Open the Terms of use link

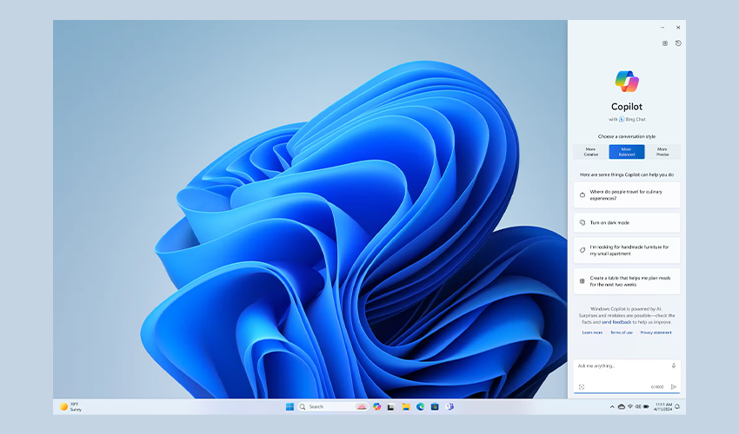(622, 332)
